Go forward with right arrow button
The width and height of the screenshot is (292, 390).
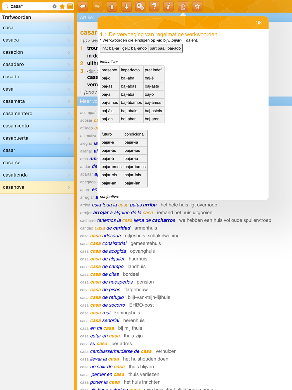[x=97, y=6]
